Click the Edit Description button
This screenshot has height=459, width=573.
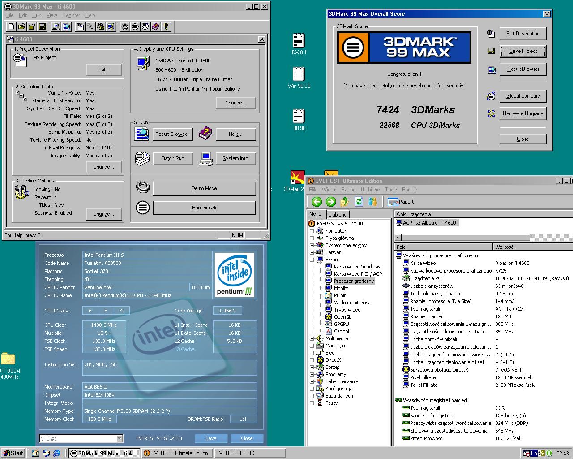point(523,34)
